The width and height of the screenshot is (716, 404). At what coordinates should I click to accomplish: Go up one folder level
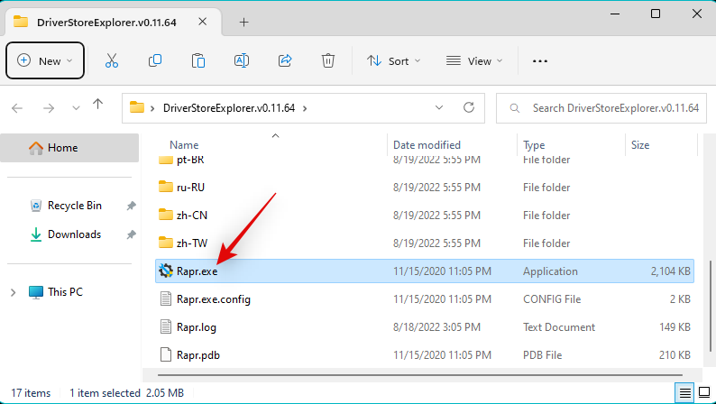pyautogui.click(x=97, y=105)
